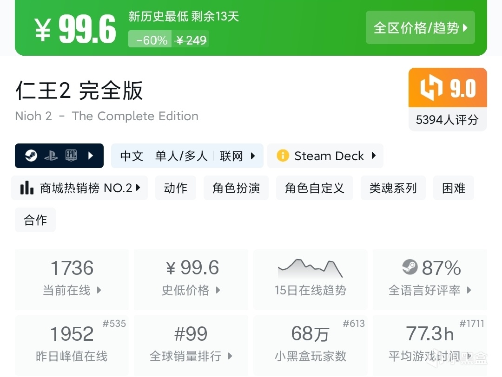
Task: View 5394人评分 rating details
Action: point(447,120)
